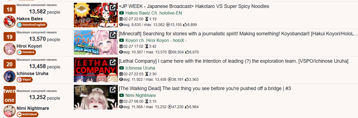Viewport: 358px width, 118px height.
Task: Click YouTube icon beside Hakos Baelz channel
Action: (x=122, y=13)
